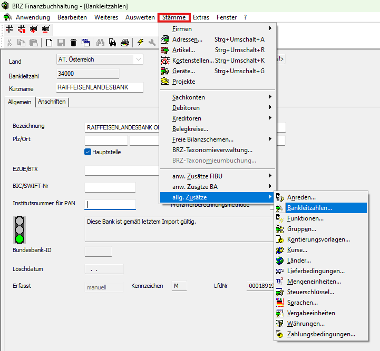This screenshot has width=380, height=351.
Task: Click the Artikel menu entry icon
Action: click(165, 50)
